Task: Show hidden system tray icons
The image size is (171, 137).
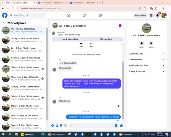Action: 139,134
